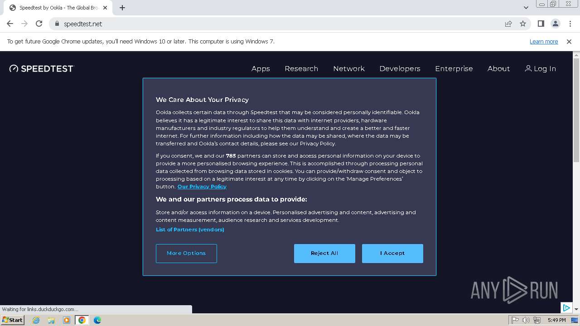Click the page vertical scrollbar thumb
This screenshot has width=580, height=326.
(x=576, y=110)
